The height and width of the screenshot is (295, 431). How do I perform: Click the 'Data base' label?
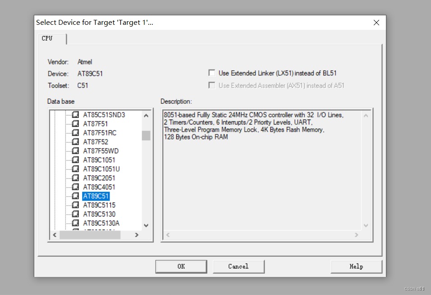61,101
